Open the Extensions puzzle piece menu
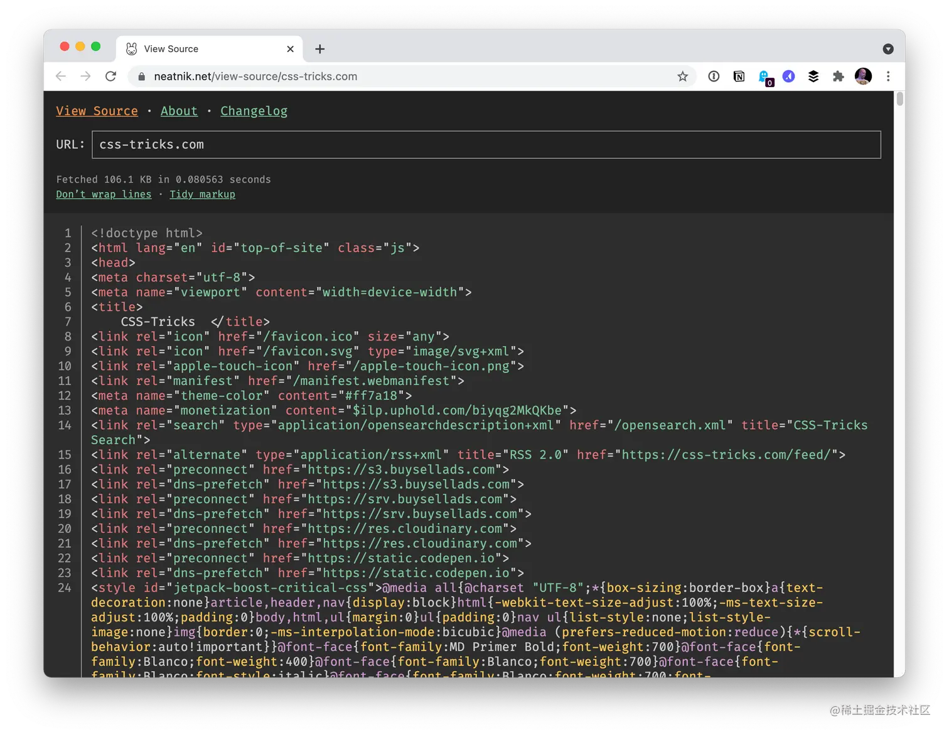The height and width of the screenshot is (735, 949). (x=838, y=77)
